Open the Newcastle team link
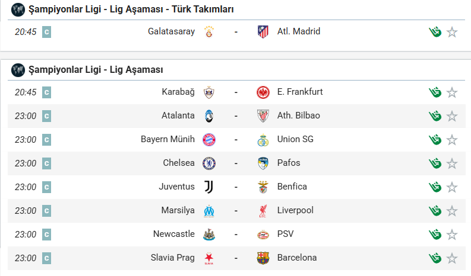471x276 pixels. pyautogui.click(x=173, y=234)
